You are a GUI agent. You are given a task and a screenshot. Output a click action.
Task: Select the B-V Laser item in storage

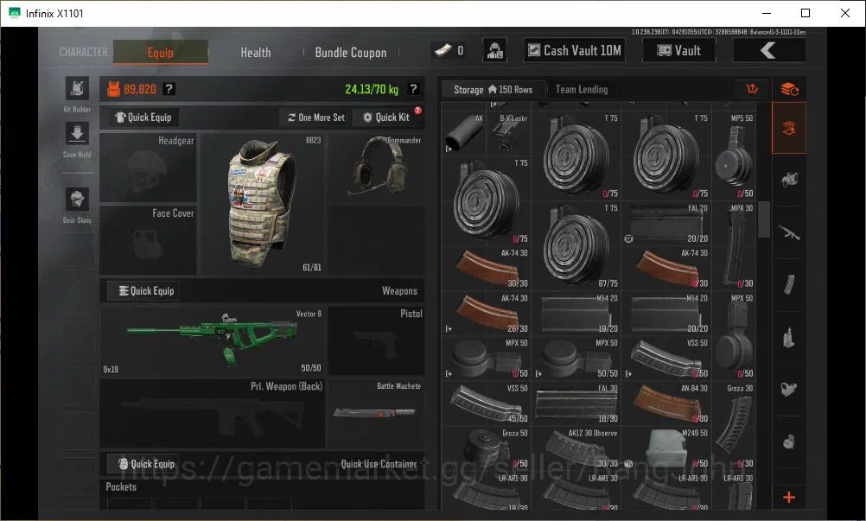508,133
